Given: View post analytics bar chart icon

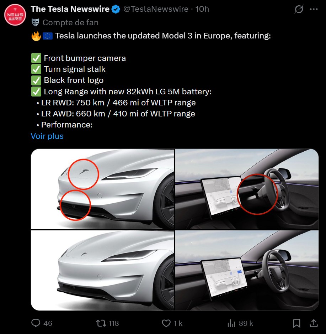Looking at the screenshot, I should pos(231,323).
